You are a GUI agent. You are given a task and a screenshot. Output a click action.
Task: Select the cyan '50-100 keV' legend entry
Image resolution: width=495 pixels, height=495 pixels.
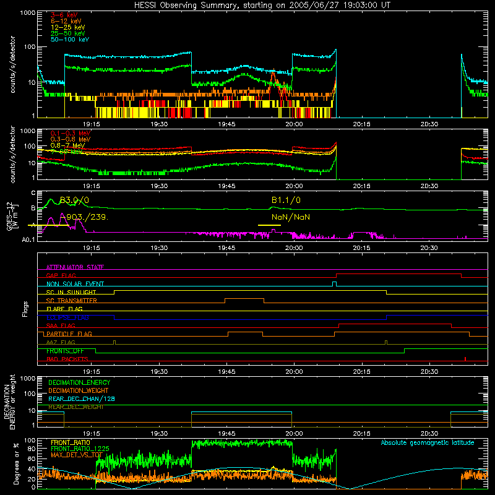pos(70,40)
